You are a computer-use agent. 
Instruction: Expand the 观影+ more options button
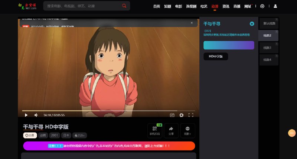(187, 130)
